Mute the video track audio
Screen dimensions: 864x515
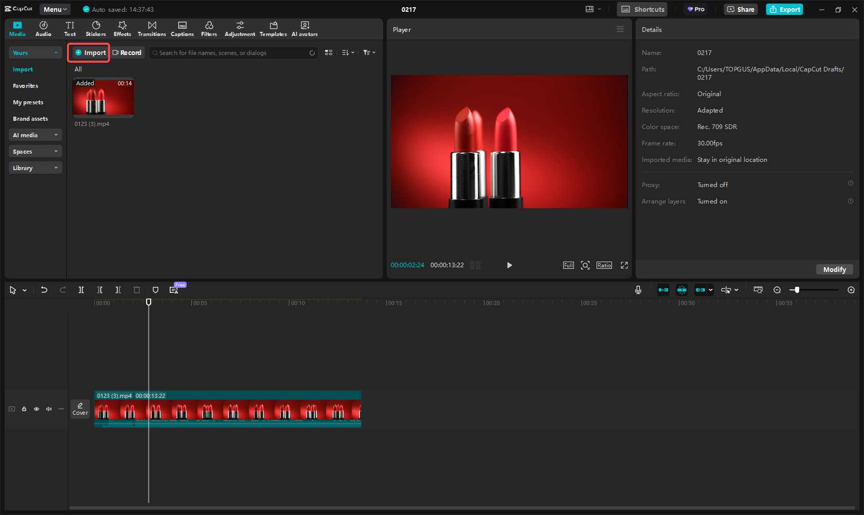(x=49, y=409)
